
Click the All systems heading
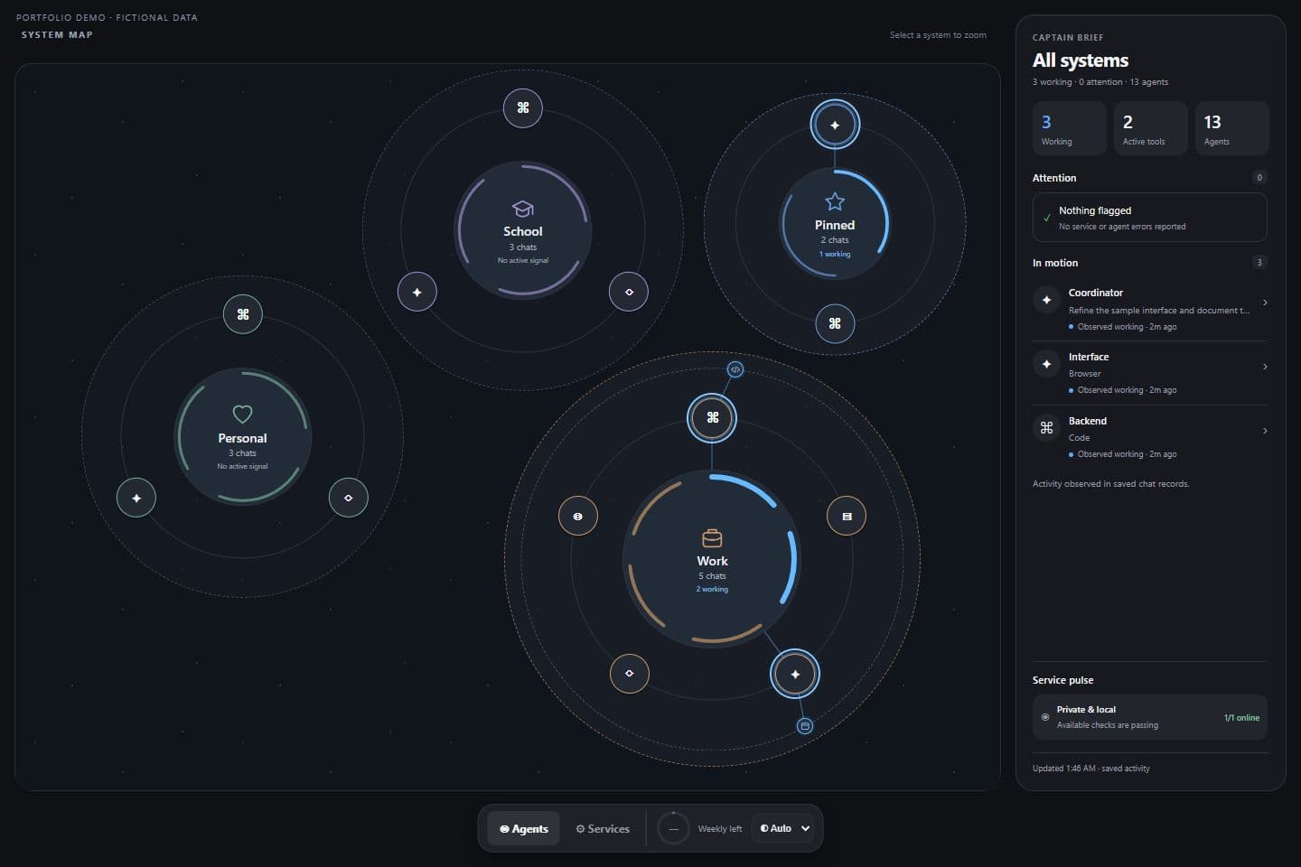point(1081,61)
